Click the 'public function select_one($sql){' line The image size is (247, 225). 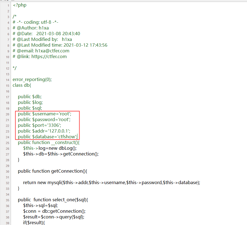tap(53, 200)
